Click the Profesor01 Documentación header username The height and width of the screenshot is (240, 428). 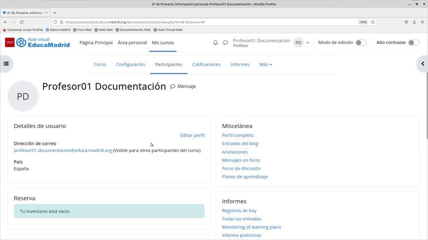[x=261, y=40]
